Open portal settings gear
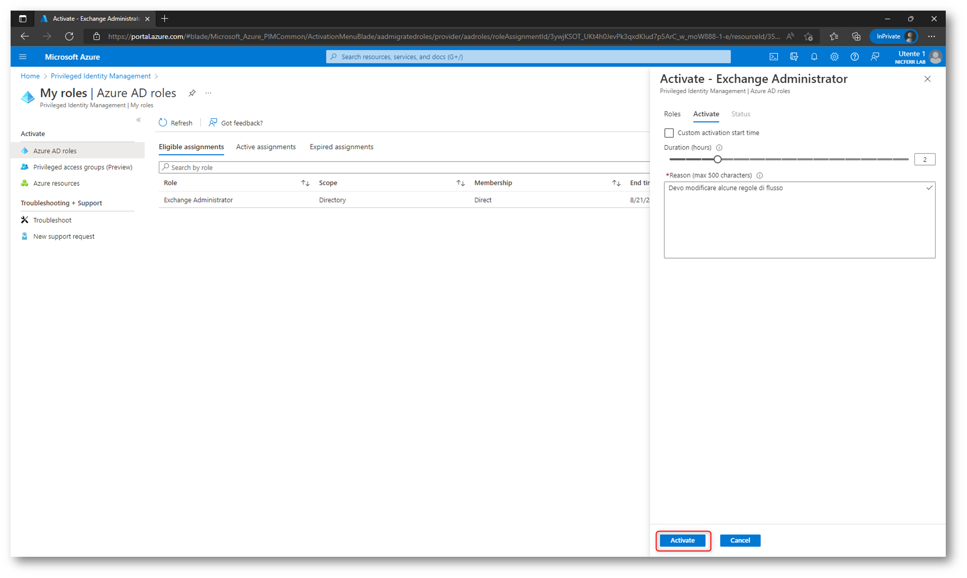This screenshot has width=967, height=578. click(x=834, y=57)
